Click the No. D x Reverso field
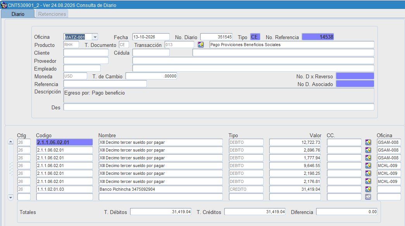Image resolution: width=405 pixels, height=226 pixels. 355,76
